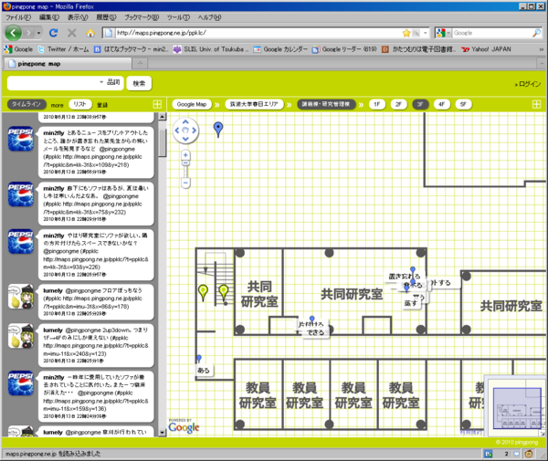Click the timeline scroll up arrow

pos(163,116)
